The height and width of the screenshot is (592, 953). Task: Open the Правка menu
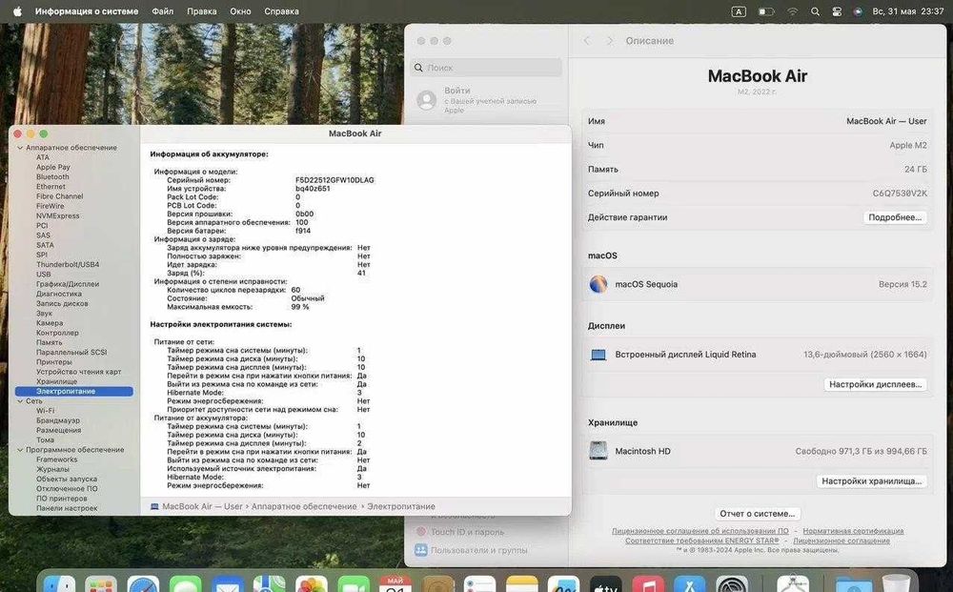tap(202, 11)
